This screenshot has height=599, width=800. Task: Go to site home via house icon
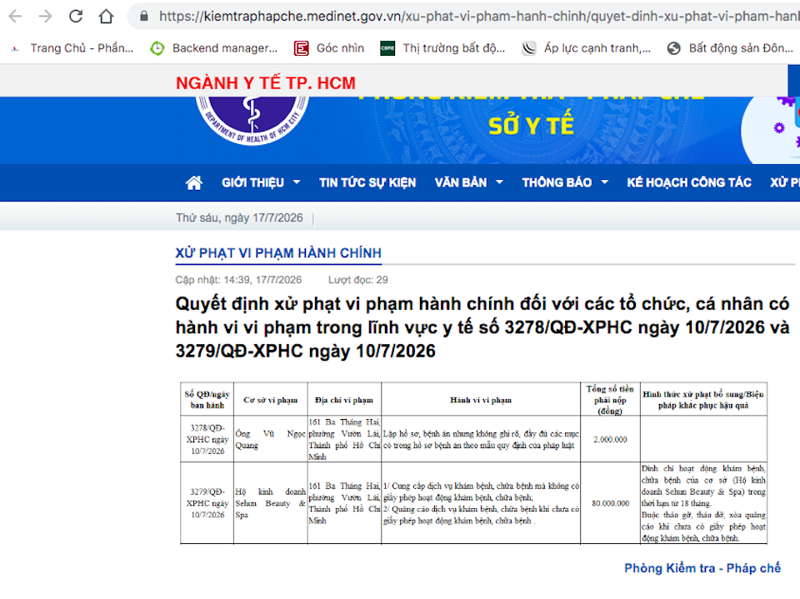tap(194, 182)
